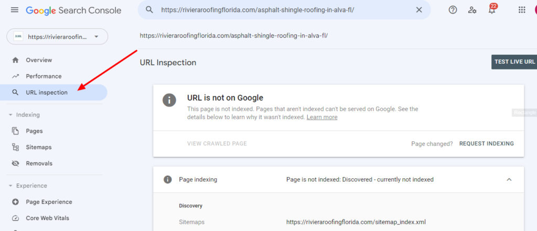This screenshot has height=231, width=537.
Task: Click the 'Page changed?' label
Action: pos(432,144)
